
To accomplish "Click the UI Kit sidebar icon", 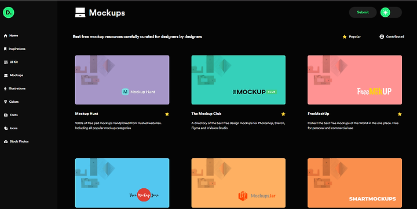I will pyautogui.click(x=6, y=62).
